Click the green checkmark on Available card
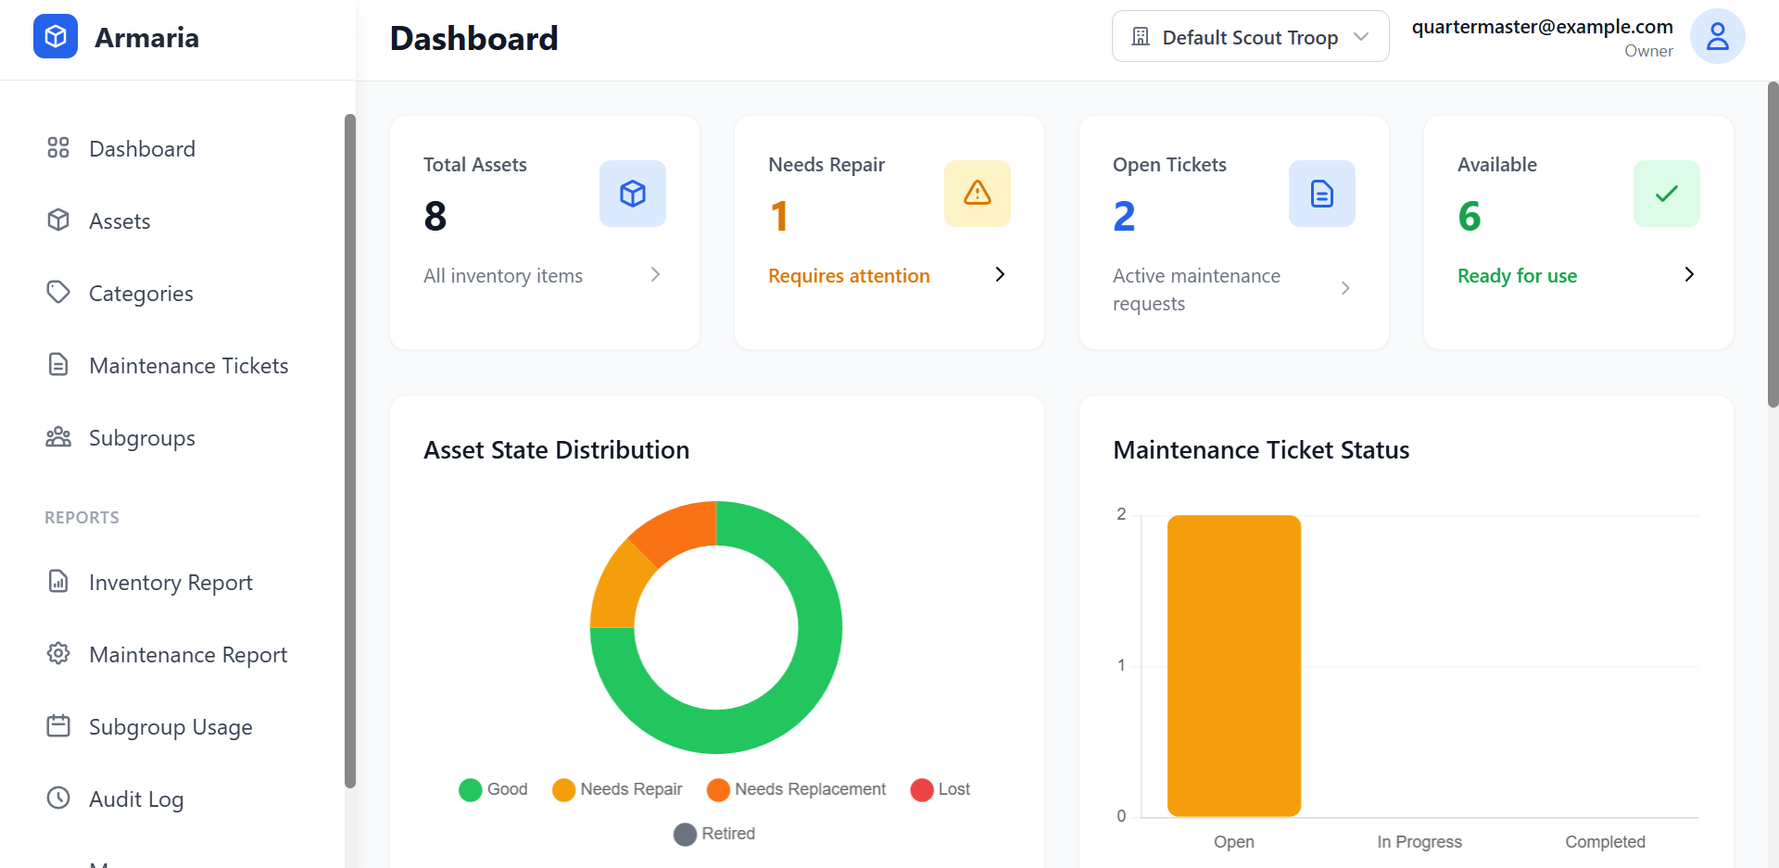This screenshot has width=1779, height=868. (1667, 193)
